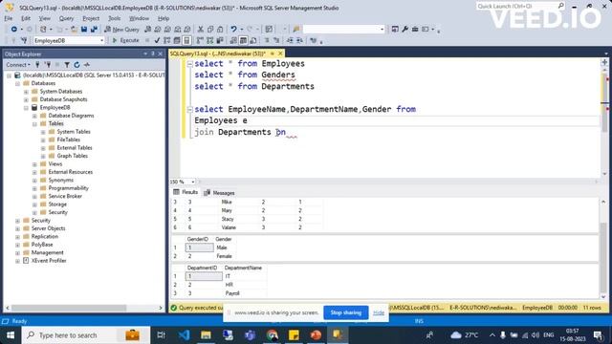Click the Windows Start button

pyautogui.click(x=11, y=335)
